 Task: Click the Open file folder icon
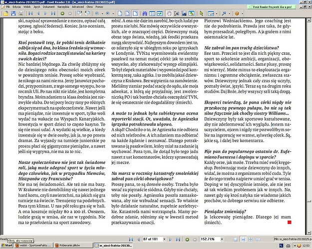(6, 13)
